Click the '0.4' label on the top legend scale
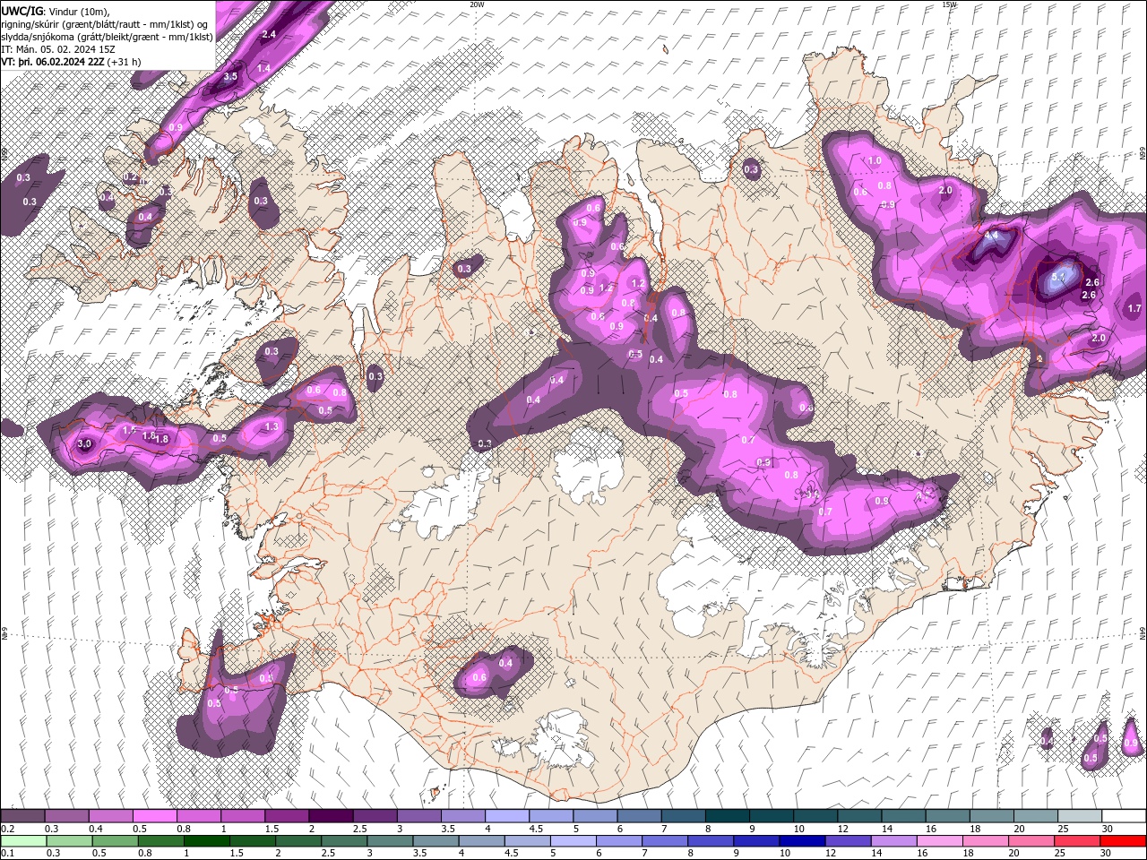The height and width of the screenshot is (860, 1147). 95,829
